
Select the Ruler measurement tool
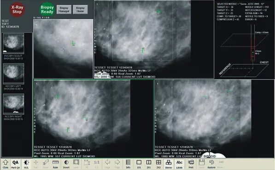pyautogui.click(x=55, y=164)
